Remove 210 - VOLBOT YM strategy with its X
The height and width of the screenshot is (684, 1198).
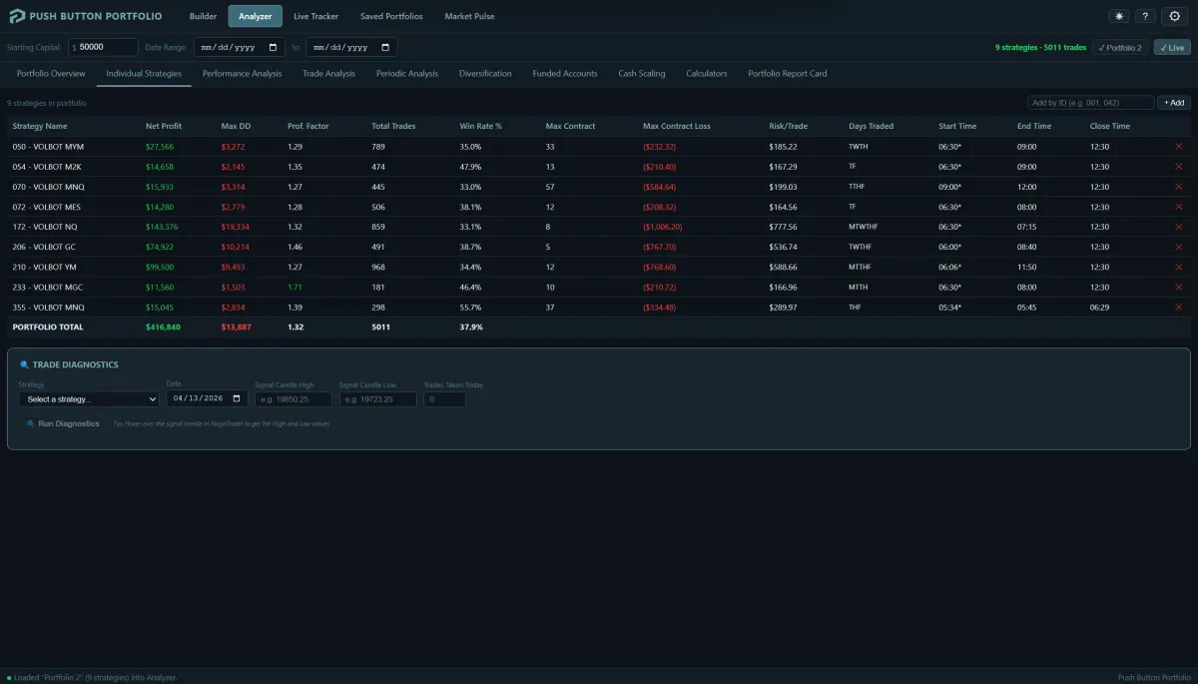tap(1178, 267)
